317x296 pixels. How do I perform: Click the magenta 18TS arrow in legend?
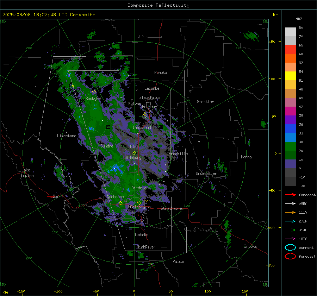coord(290,239)
